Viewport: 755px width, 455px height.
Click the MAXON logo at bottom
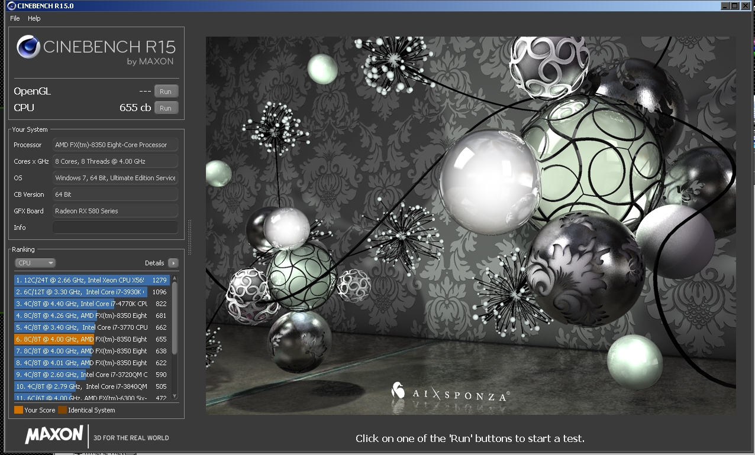(54, 435)
